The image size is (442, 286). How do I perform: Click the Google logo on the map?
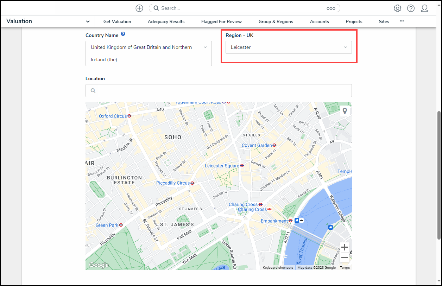[99, 265]
